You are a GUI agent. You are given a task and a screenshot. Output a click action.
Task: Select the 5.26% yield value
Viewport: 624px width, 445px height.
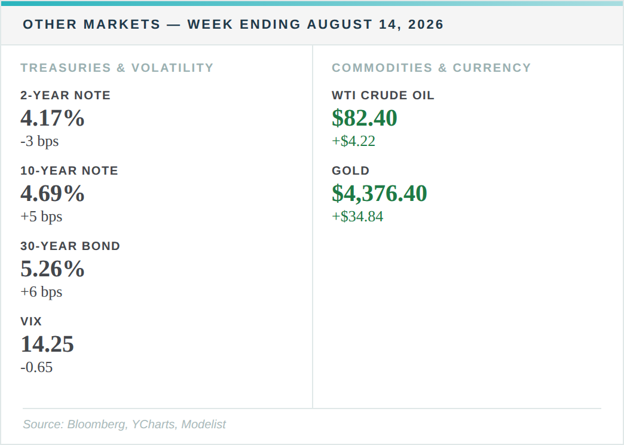coord(53,269)
